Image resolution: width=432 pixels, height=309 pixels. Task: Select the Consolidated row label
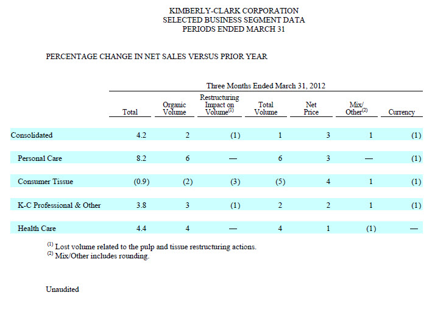coord(32,135)
